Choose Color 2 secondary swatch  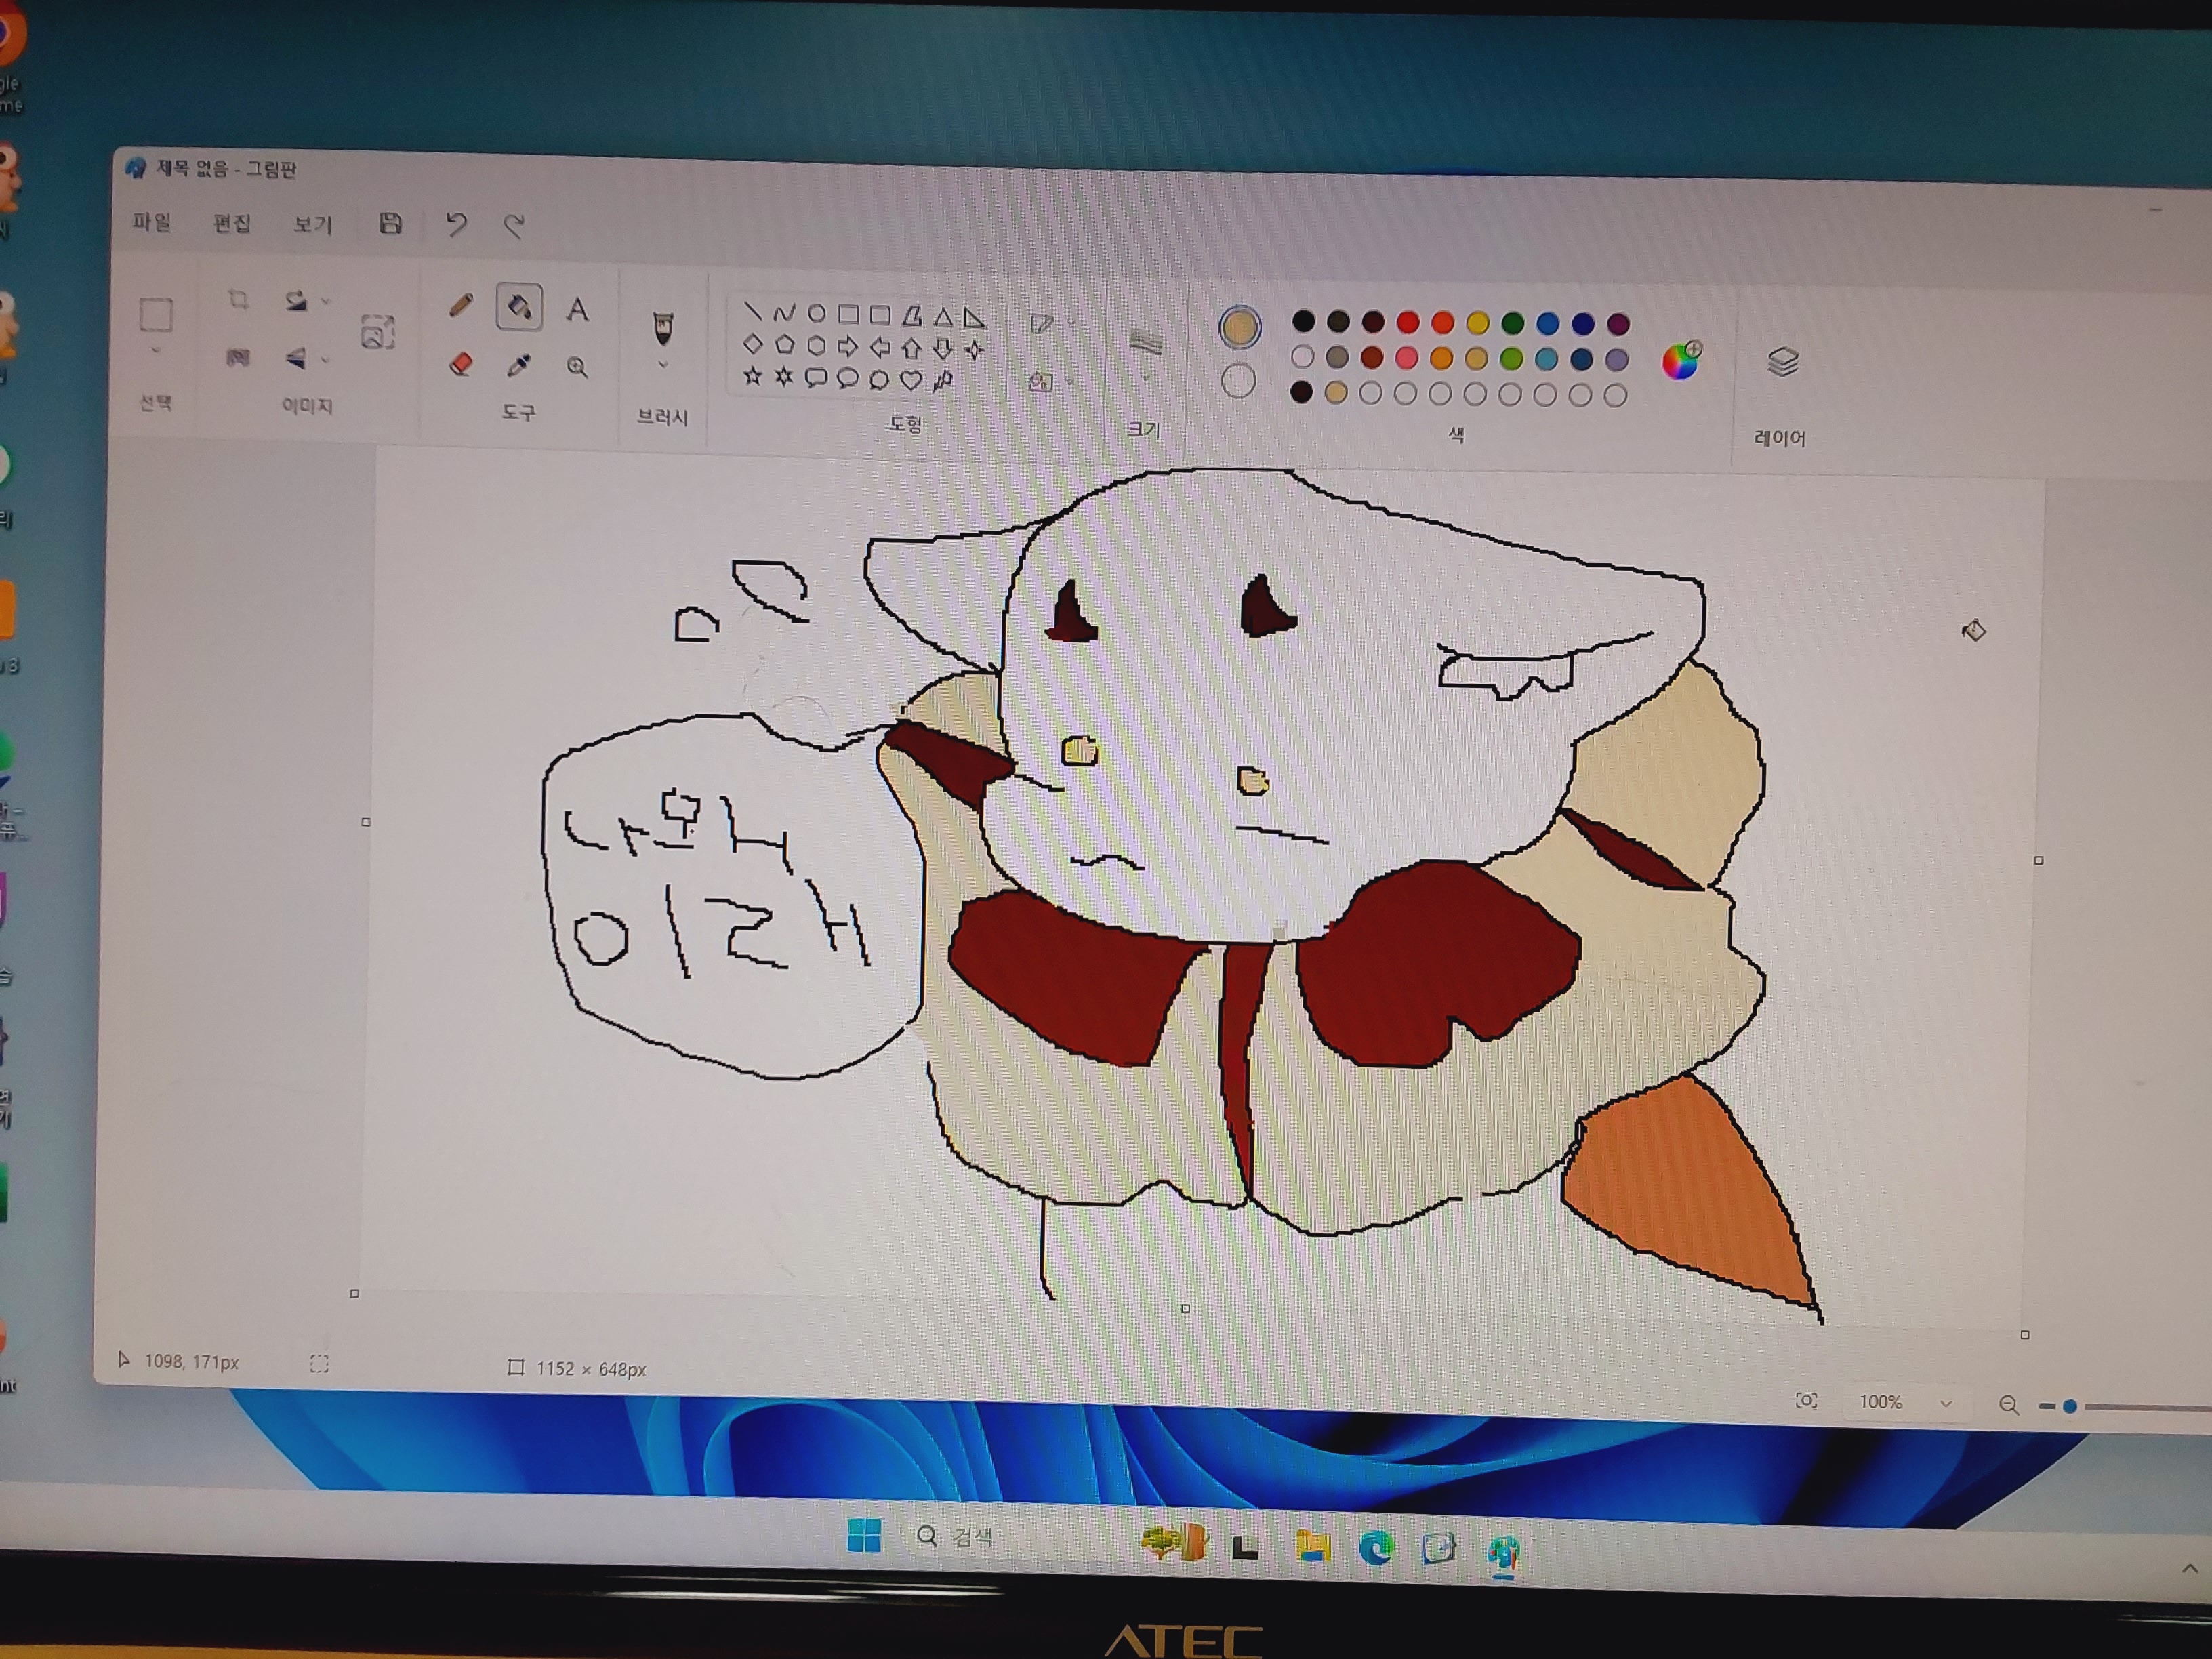click(x=1239, y=381)
